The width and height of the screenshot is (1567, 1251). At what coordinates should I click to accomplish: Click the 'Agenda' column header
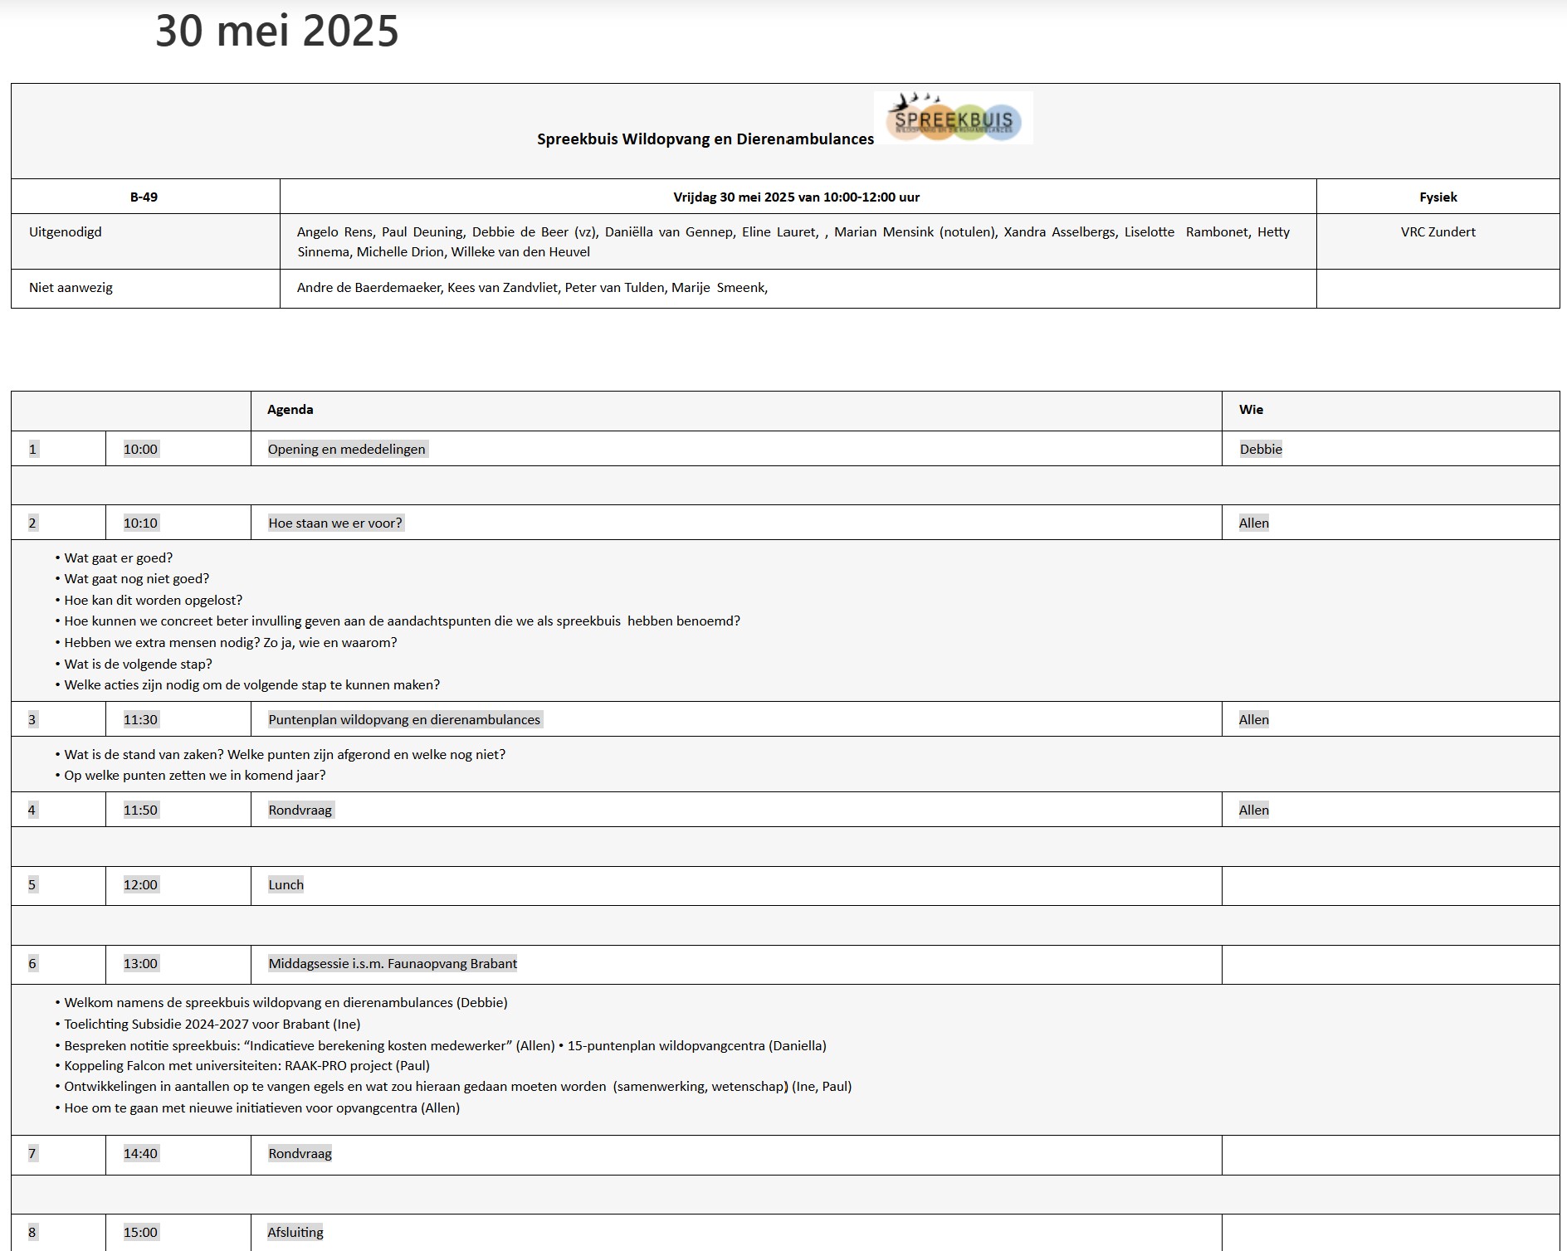click(290, 410)
